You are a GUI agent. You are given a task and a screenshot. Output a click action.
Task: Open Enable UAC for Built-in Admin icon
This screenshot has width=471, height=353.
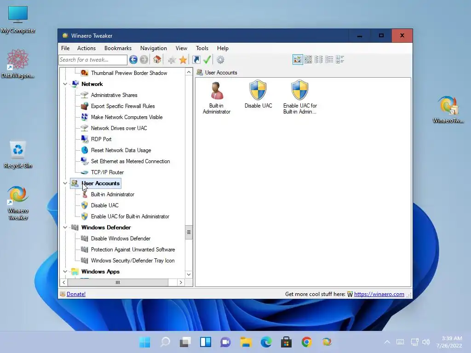[300, 97]
